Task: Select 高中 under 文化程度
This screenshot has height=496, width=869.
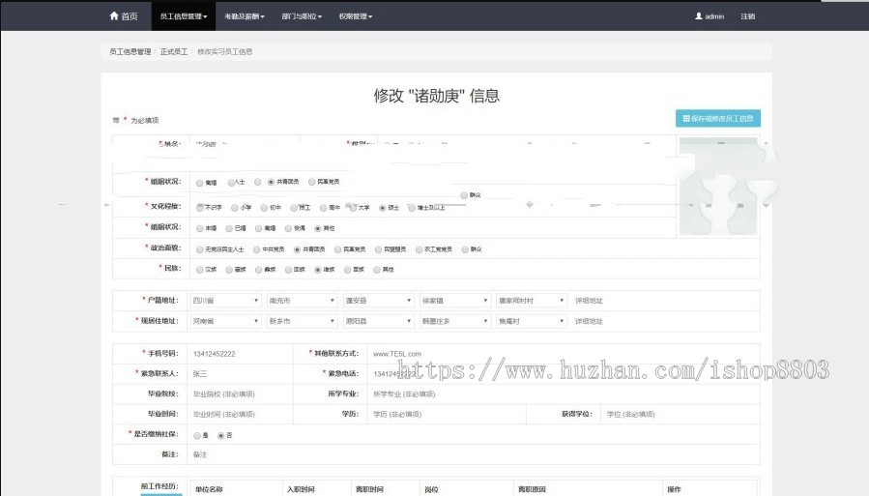Action: click(323, 208)
